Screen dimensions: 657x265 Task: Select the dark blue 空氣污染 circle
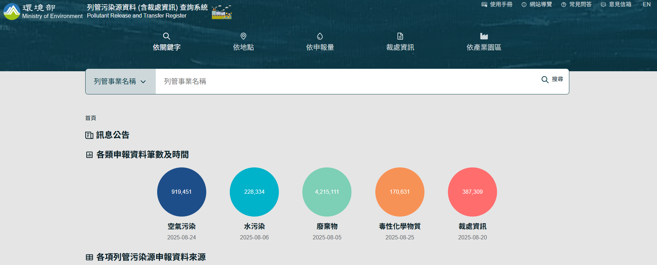(x=182, y=192)
